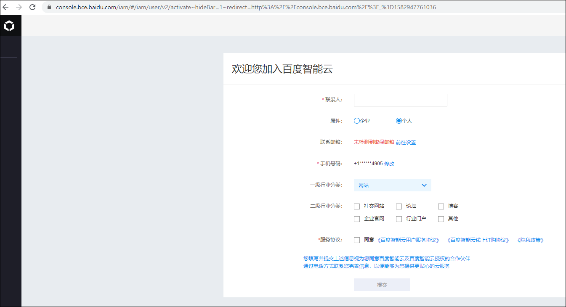Focus the browser address bar URL
Image resolution: width=566 pixels, height=307 pixels.
pyautogui.click(x=246, y=8)
